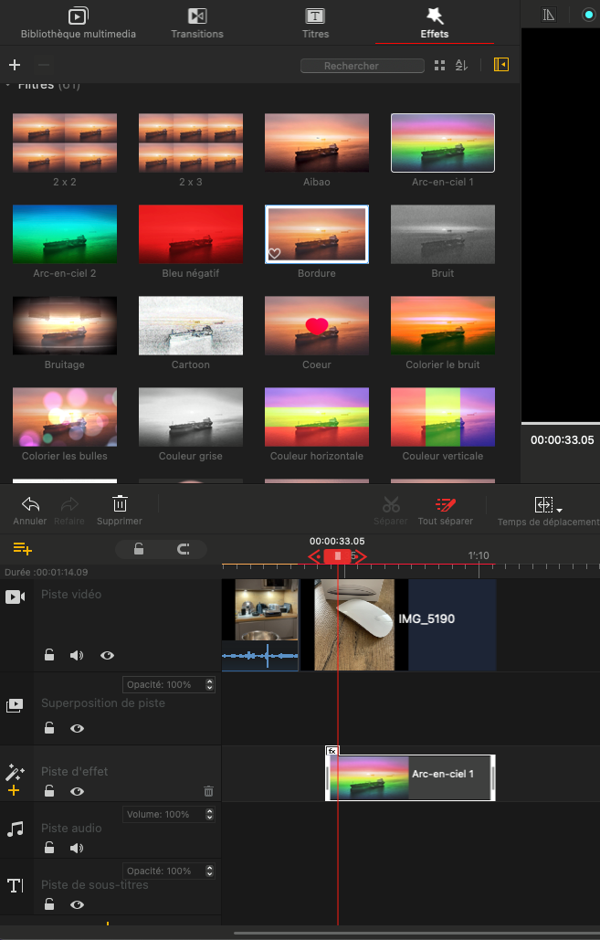Screen dimensions: 600x940
Task: Click the Tout séparer button
Action: click(446, 512)
